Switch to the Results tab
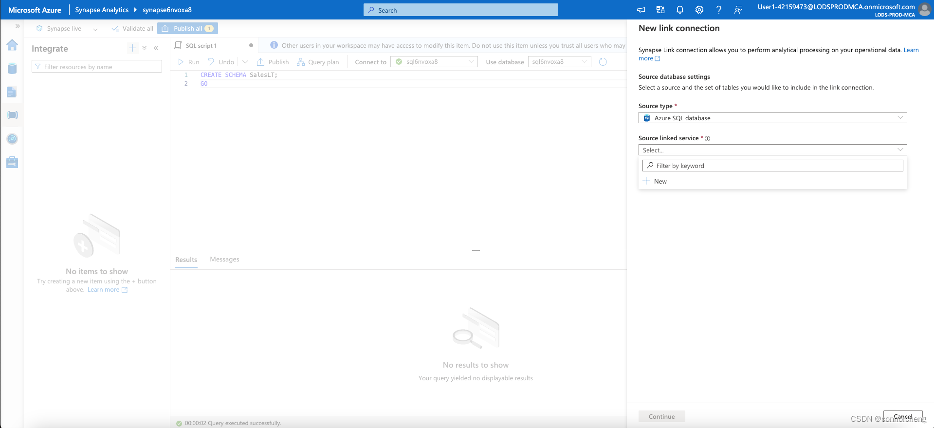934x428 pixels. (186, 260)
